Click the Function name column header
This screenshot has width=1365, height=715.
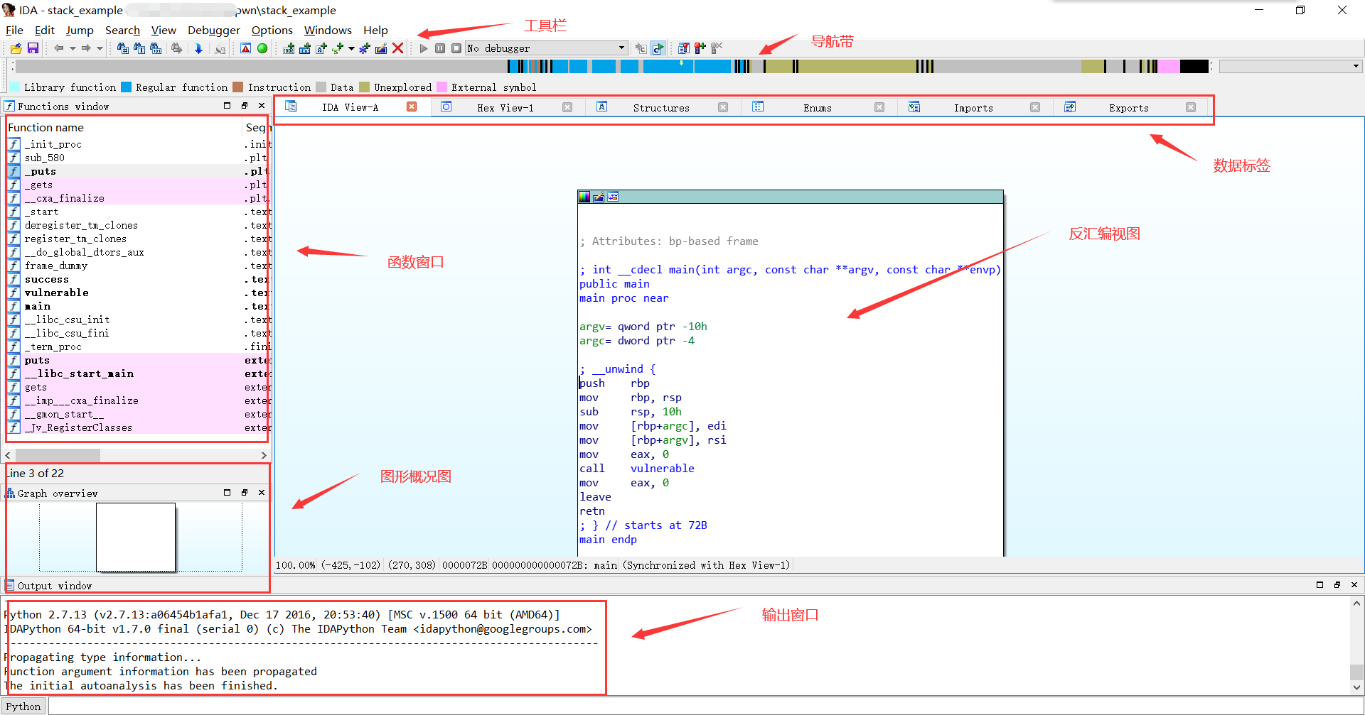coord(124,127)
